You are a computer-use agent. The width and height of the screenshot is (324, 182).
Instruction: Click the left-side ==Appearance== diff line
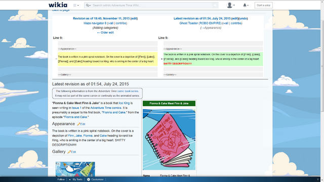(x=108, y=49)
